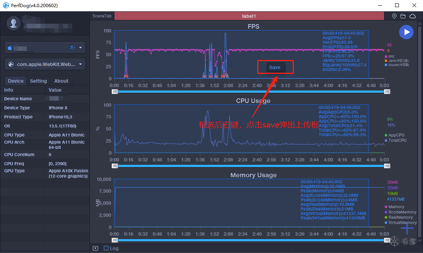
Task: Minimize the PerfDog window
Action: click(380, 5)
